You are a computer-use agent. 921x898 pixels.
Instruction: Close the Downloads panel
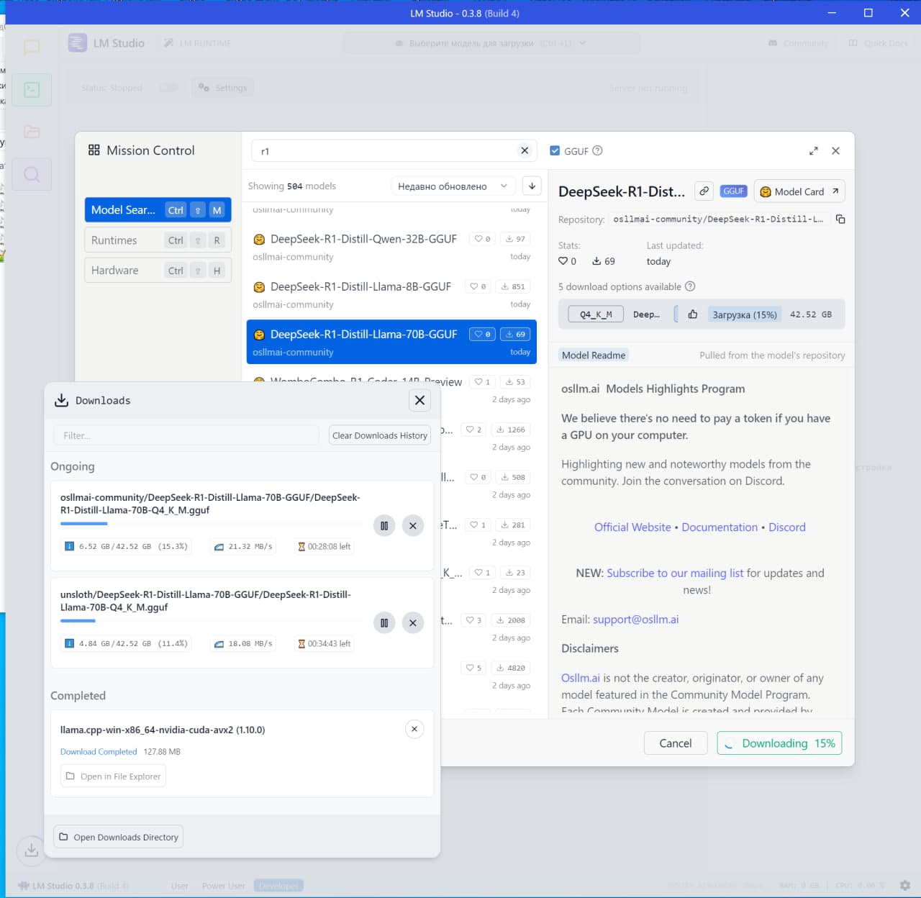point(420,400)
